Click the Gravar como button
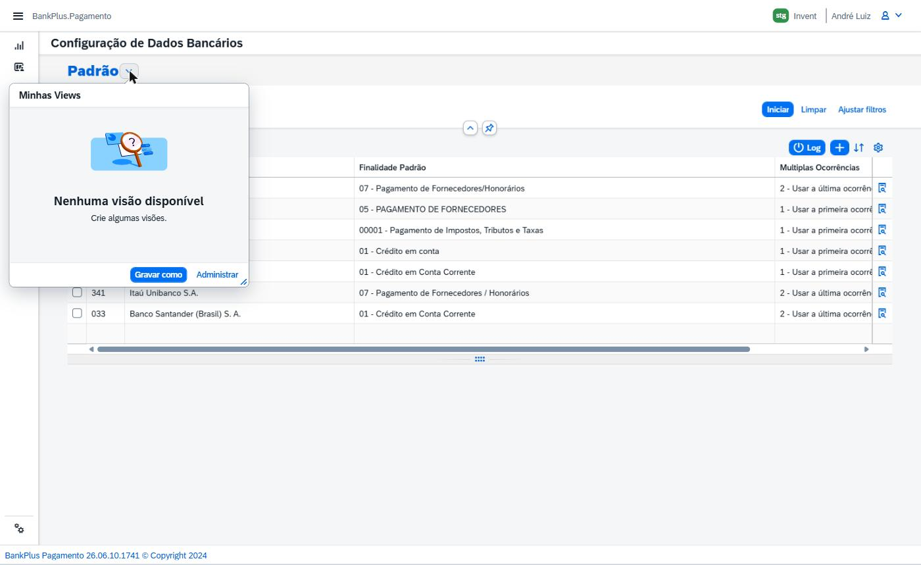This screenshot has width=921, height=565. coord(159,275)
